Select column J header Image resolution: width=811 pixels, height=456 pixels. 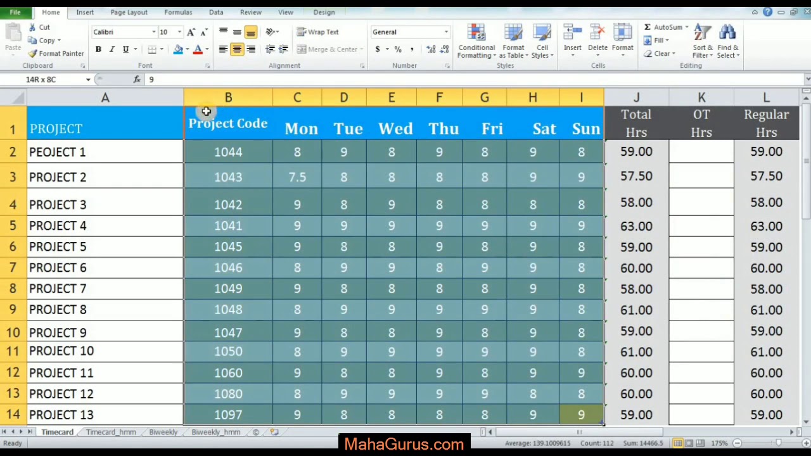coord(636,98)
